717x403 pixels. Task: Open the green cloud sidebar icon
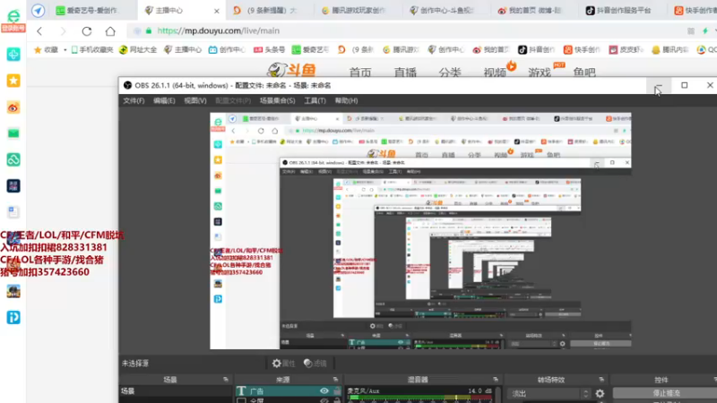pyautogui.click(x=13, y=160)
